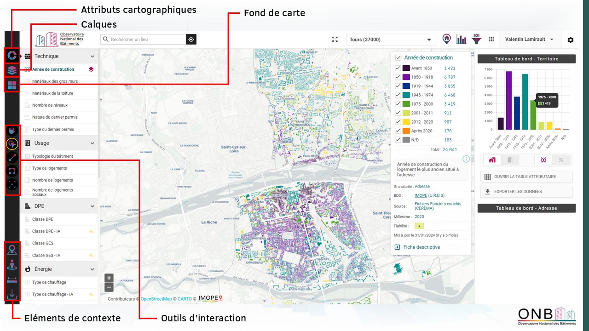This screenshot has width=589, height=331.
Task: Click the Fond de carte basemap icon
Action: tap(12, 86)
